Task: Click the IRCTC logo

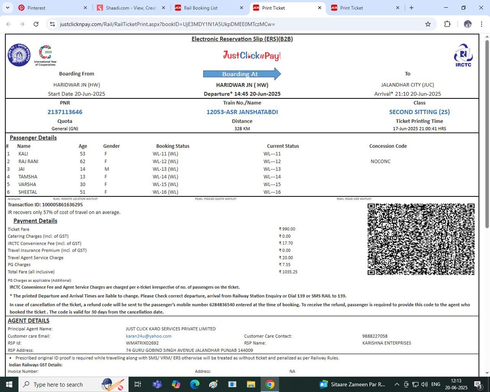Action: [463, 55]
